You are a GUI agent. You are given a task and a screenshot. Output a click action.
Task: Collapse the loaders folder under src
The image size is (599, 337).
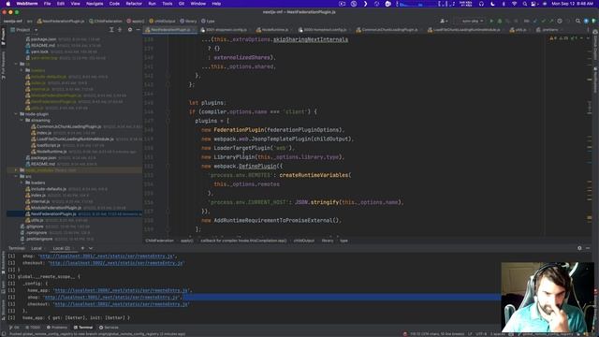[x=22, y=183]
